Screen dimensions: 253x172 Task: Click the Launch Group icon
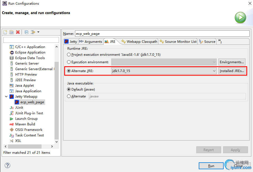click(12, 119)
